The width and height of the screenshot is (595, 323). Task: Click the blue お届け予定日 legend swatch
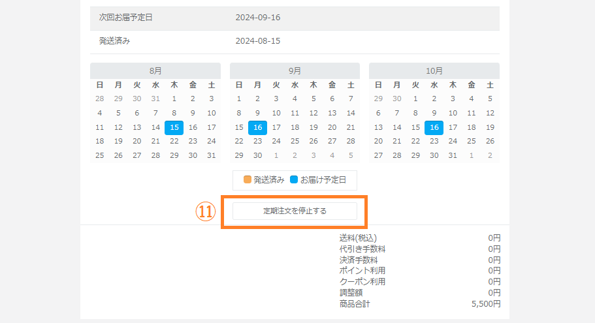[x=294, y=179]
